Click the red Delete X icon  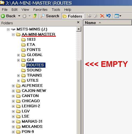pyautogui.click(x=102, y=16)
